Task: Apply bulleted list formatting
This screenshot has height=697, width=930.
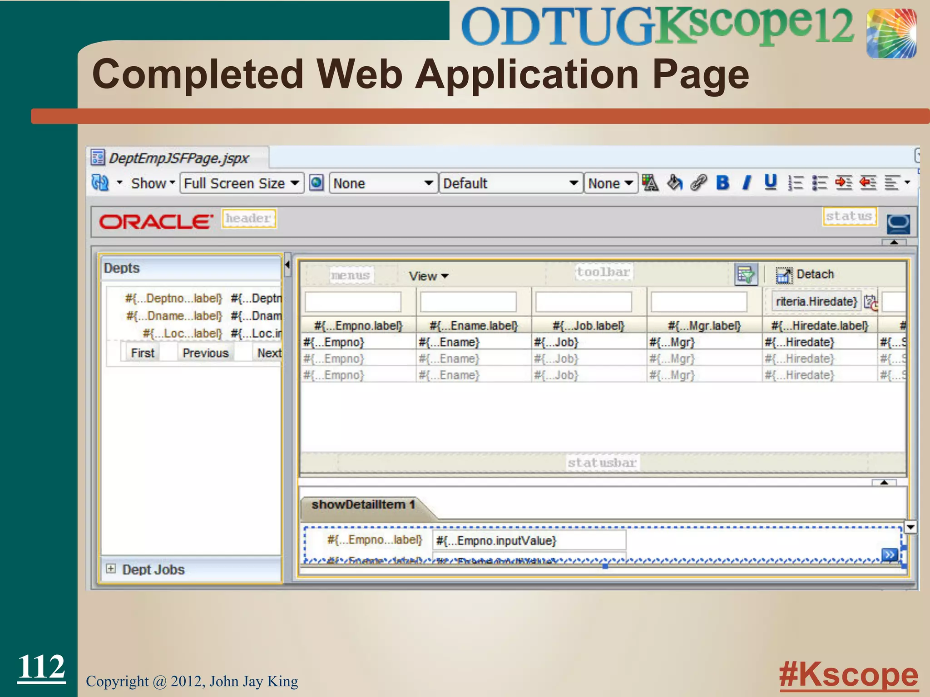Action: 820,183
